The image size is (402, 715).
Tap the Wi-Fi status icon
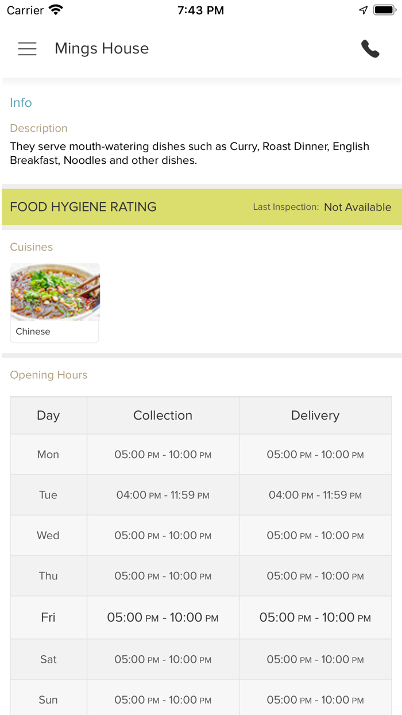pos(56,10)
